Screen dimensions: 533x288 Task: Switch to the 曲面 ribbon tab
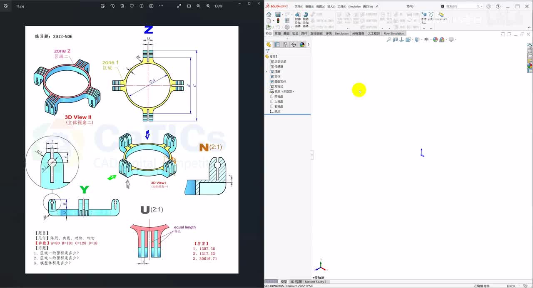(286, 33)
